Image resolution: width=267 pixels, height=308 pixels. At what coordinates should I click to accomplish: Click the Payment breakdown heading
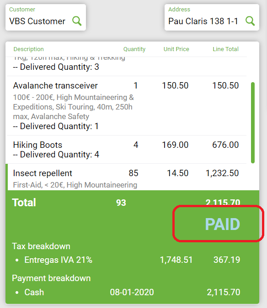[x=51, y=278]
